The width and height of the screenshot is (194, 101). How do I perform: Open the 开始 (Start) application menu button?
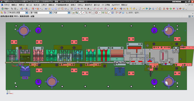coord(5,9)
